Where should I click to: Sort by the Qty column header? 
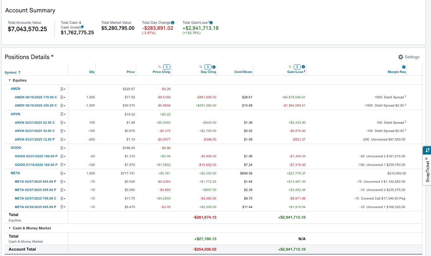(92, 72)
